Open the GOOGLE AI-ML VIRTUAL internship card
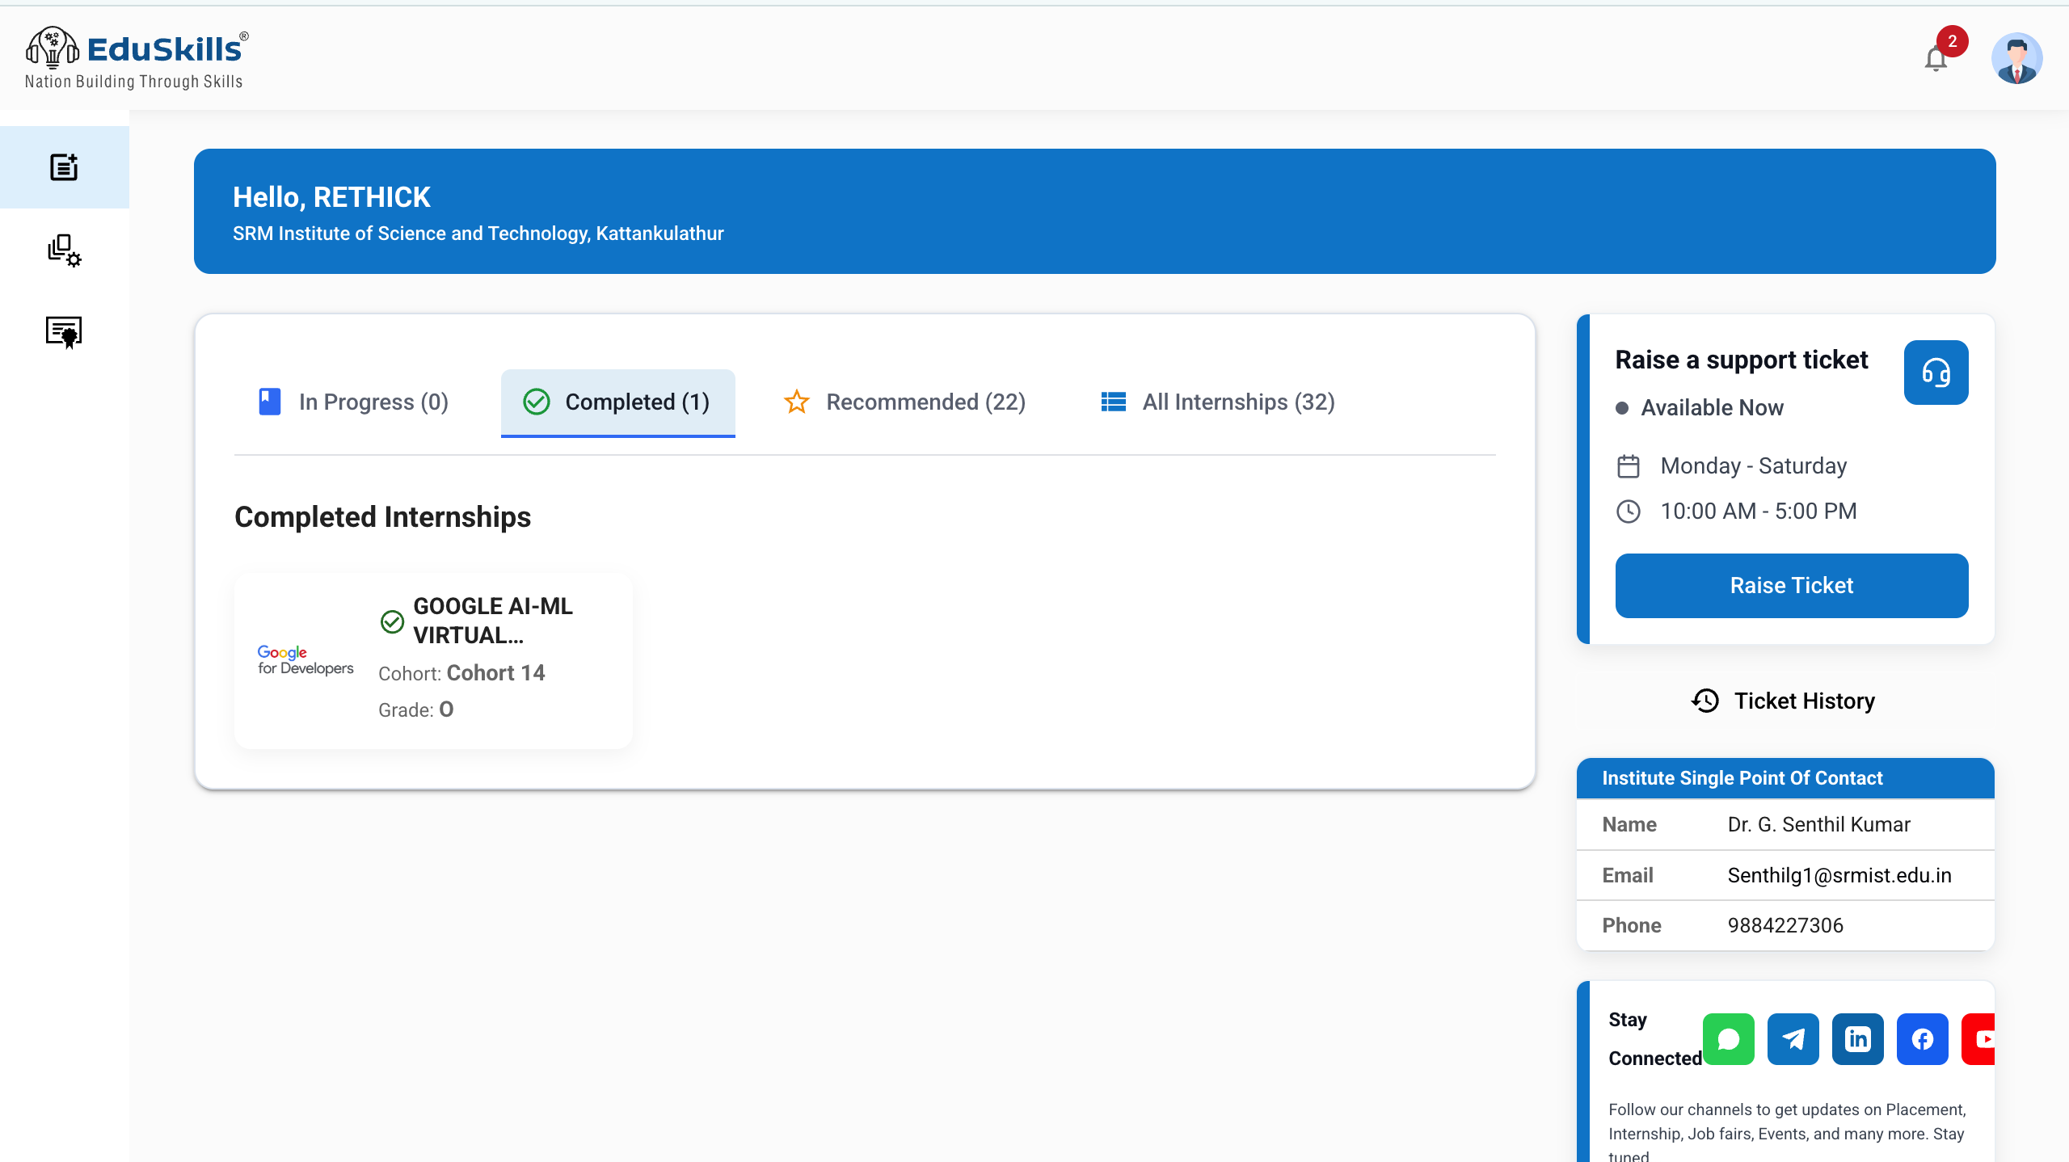The image size is (2069, 1162). pos(433,659)
